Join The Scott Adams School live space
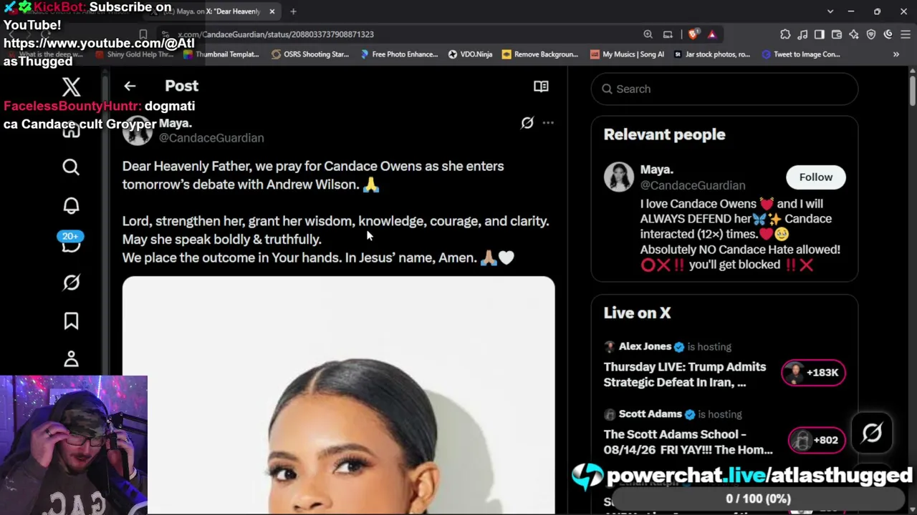Screen dimensions: 917x515 [x=688, y=442]
